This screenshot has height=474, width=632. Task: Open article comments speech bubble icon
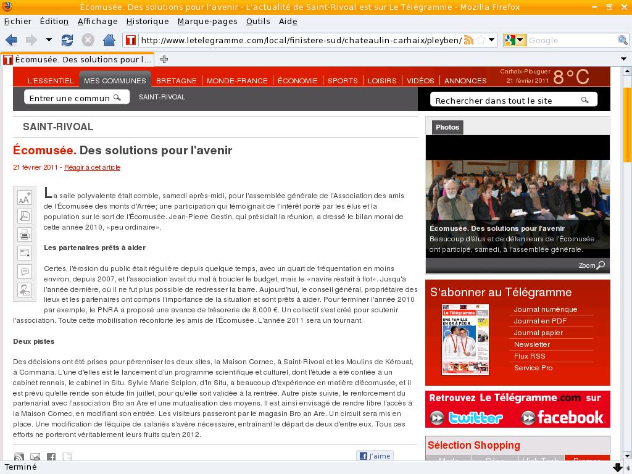[x=25, y=272]
